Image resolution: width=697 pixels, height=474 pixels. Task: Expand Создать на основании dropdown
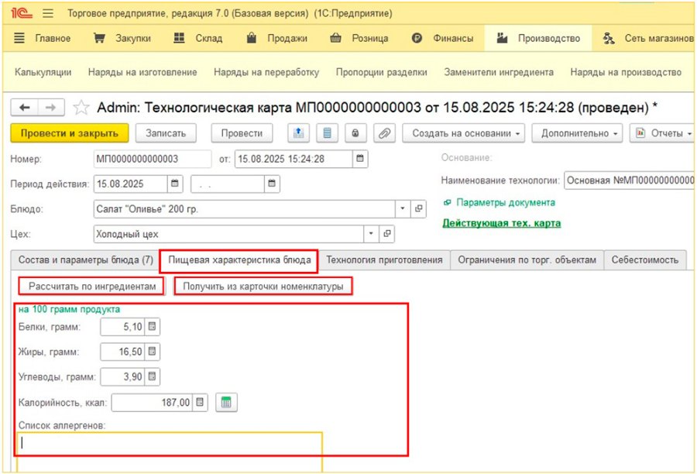(x=464, y=133)
